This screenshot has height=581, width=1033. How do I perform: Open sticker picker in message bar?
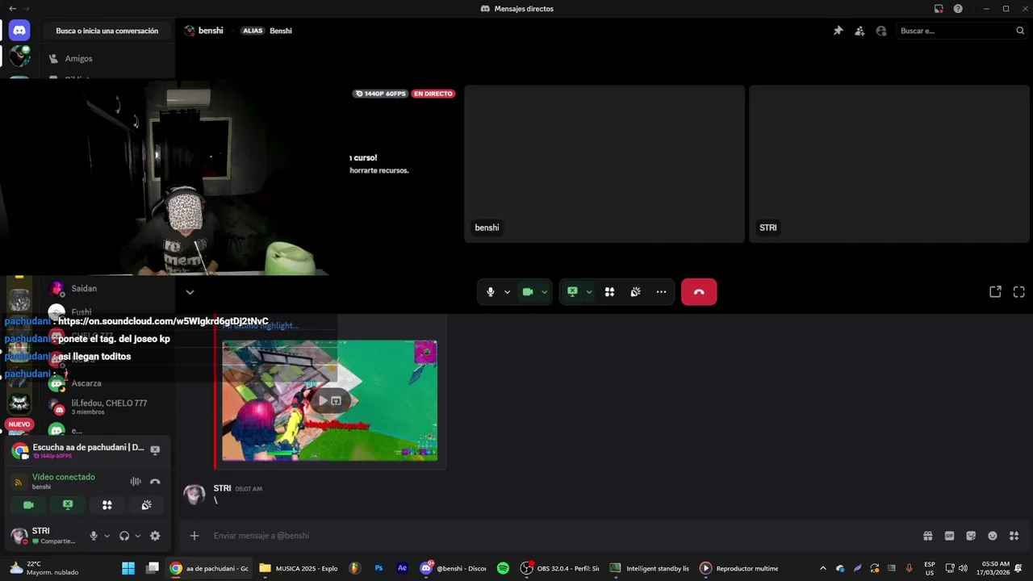(x=971, y=536)
